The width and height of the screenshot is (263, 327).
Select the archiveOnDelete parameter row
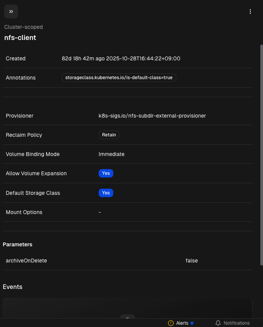[127, 261]
